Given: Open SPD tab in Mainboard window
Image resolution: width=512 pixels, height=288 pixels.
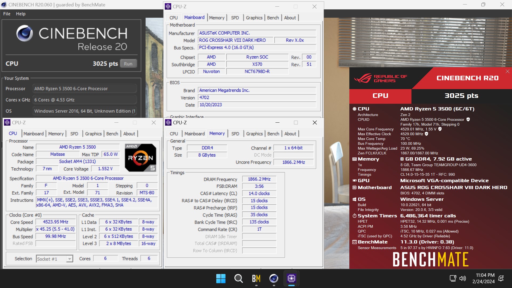Looking at the screenshot, I should pyautogui.click(x=235, y=18).
